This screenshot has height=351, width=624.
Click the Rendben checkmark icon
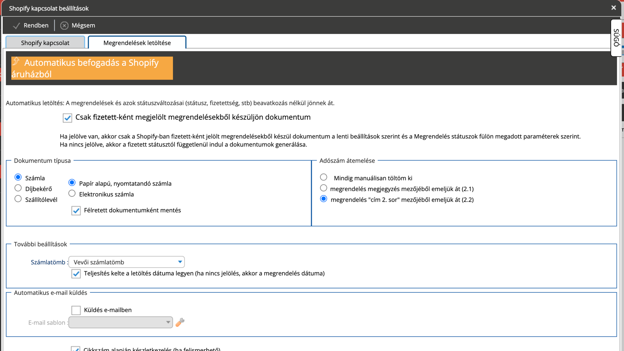tap(16, 26)
